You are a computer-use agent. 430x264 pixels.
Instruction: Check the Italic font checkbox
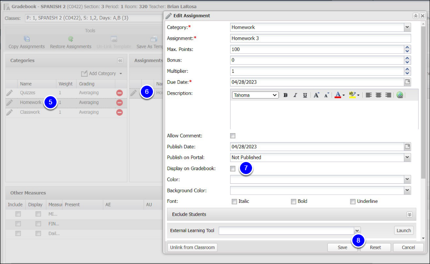click(234, 202)
